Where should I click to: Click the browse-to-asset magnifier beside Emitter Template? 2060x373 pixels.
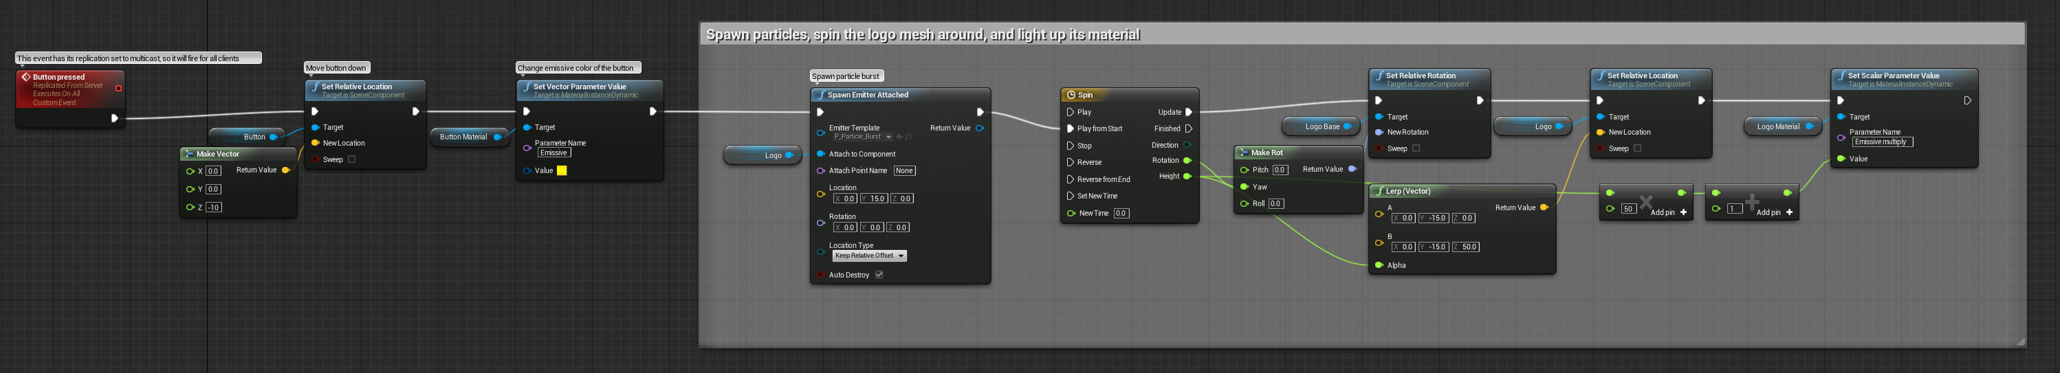908,137
